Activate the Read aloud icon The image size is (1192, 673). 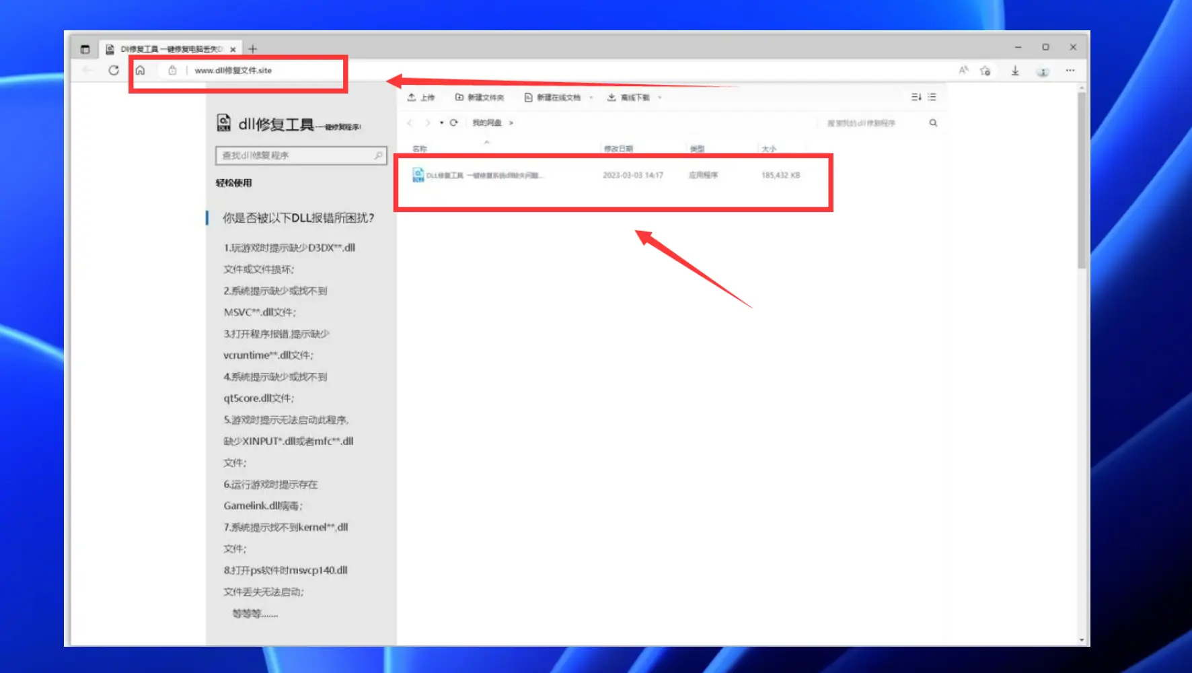pyautogui.click(x=963, y=70)
